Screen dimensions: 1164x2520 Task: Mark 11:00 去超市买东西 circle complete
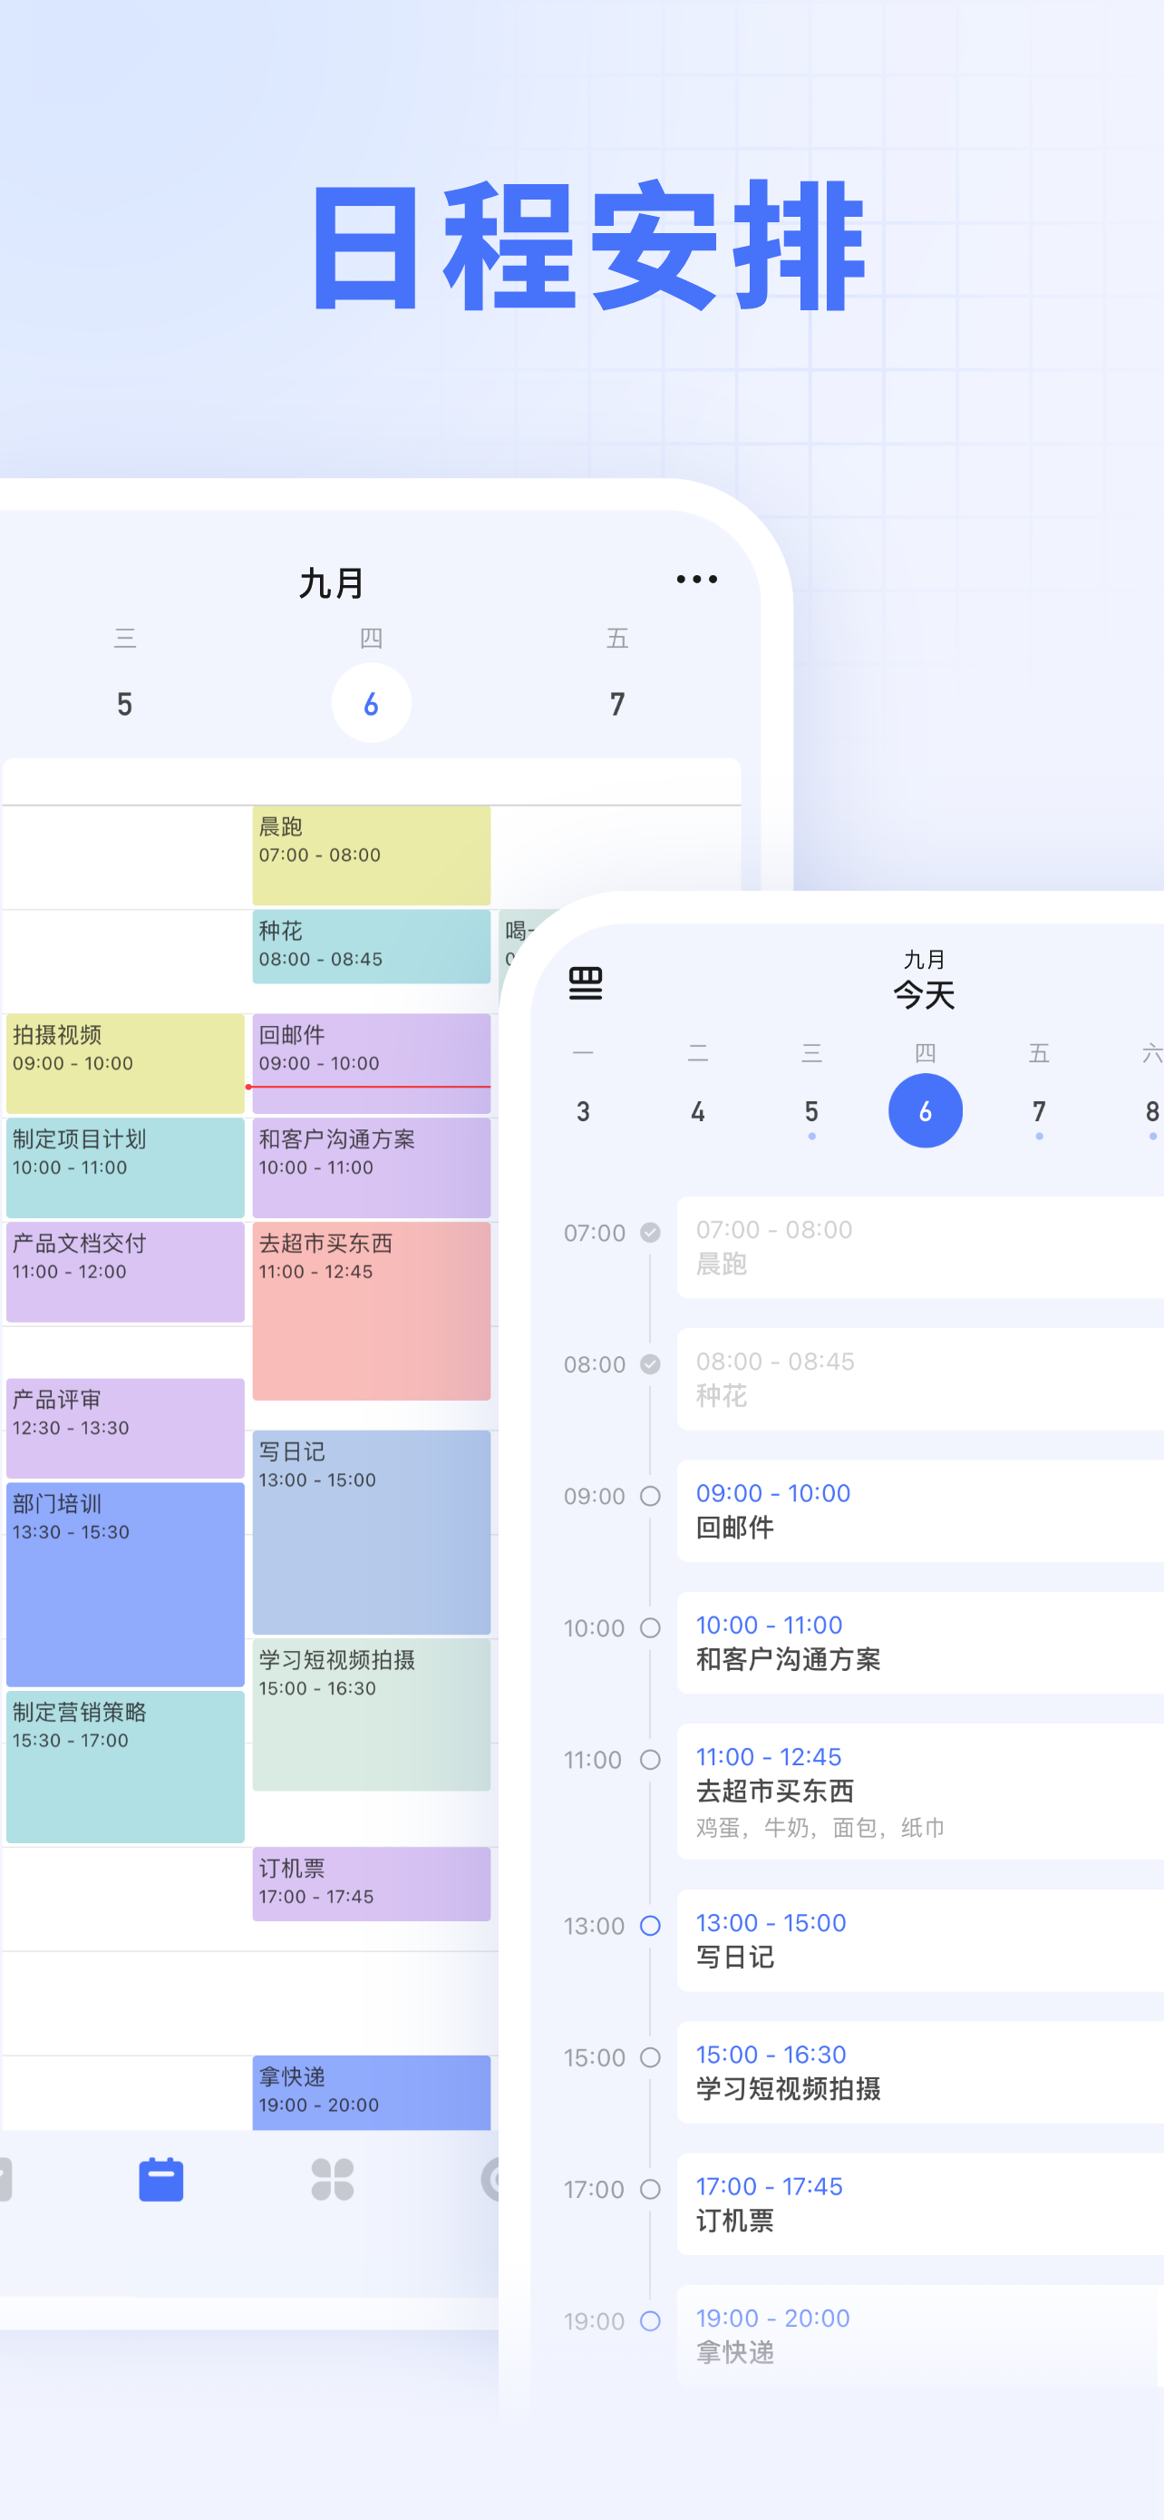650,1760
